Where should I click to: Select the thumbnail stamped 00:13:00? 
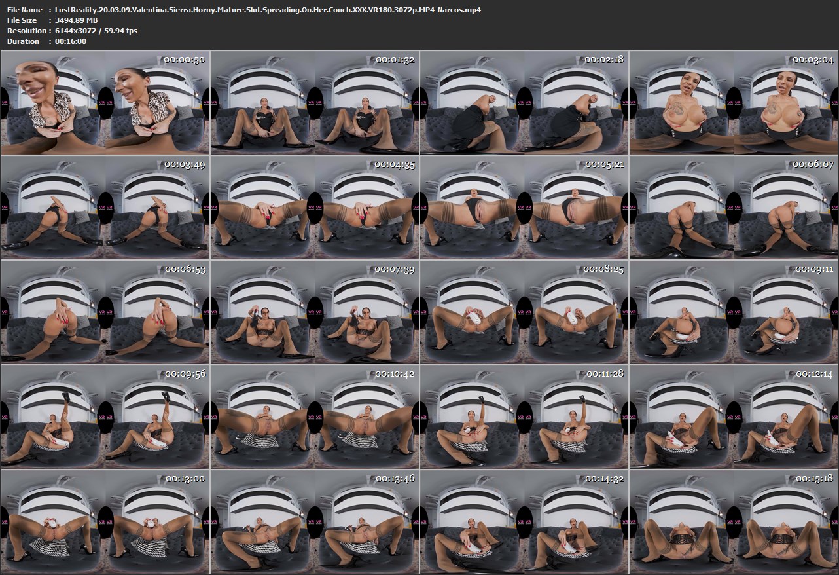pyautogui.click(x=105, y=521)
